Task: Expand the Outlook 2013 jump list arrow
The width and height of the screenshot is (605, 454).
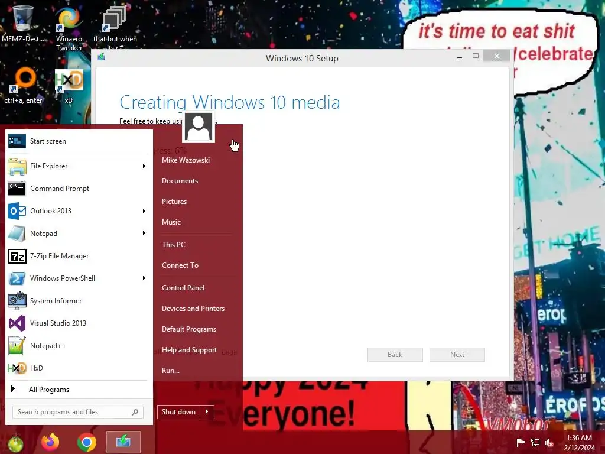Action: click(x=144, y=211)
